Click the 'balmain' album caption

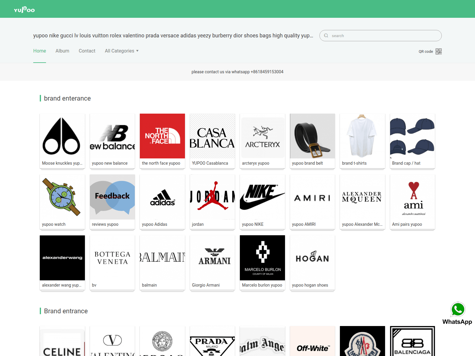coord(149,285)
